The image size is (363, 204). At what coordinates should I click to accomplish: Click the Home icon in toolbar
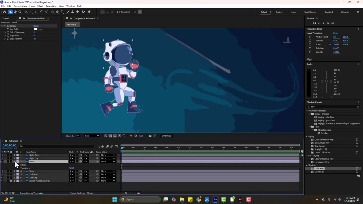5,12
